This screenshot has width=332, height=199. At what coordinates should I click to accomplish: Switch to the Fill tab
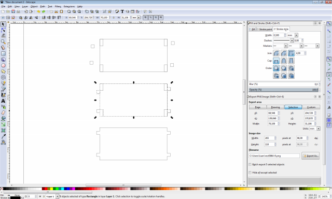pos(253,29)
